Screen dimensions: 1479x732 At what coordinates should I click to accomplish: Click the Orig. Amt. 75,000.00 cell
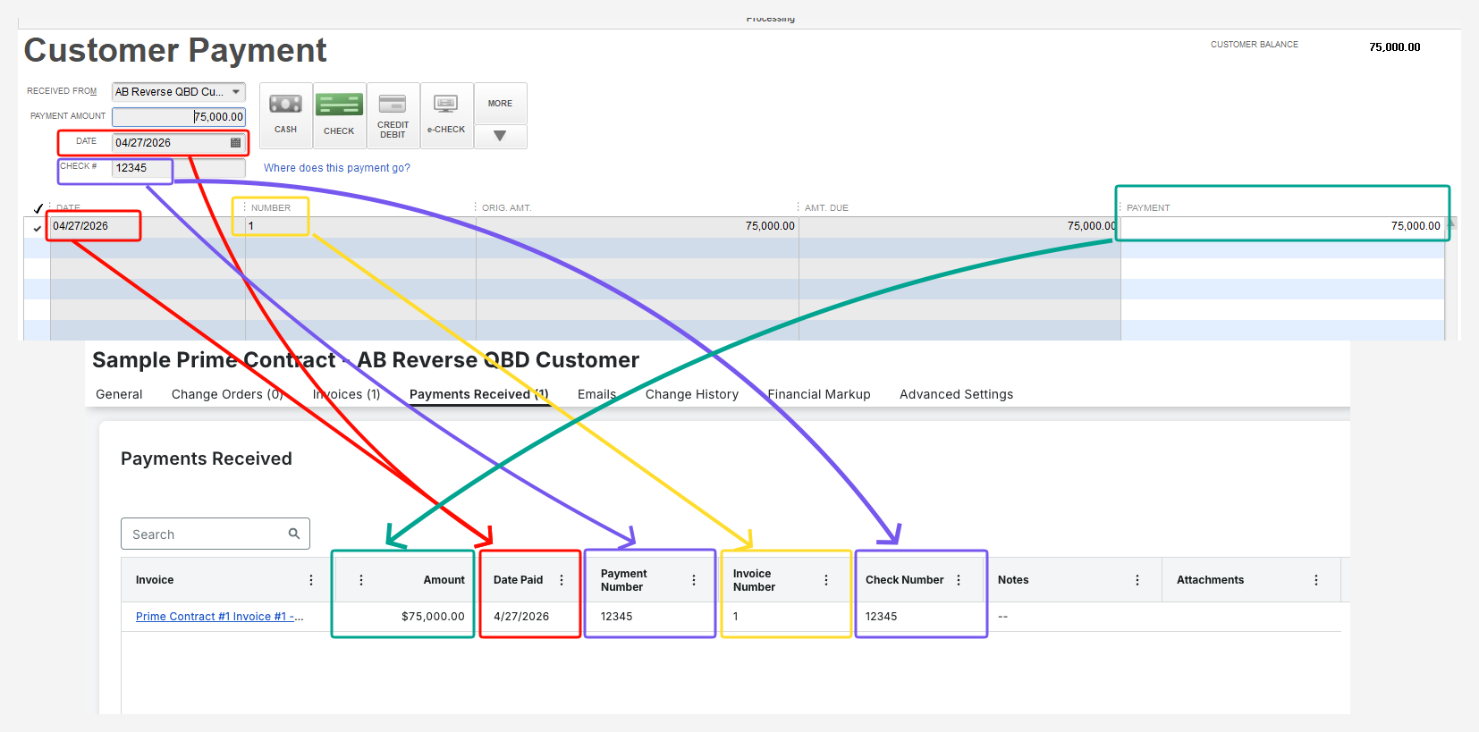[638, 227]
